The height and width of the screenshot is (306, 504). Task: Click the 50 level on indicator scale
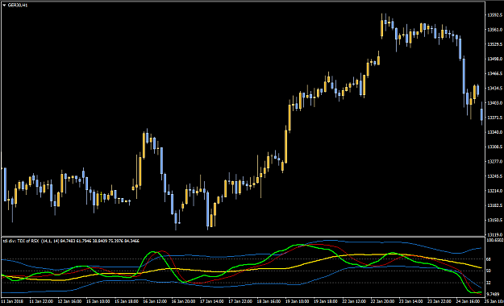tap(489, 271)
